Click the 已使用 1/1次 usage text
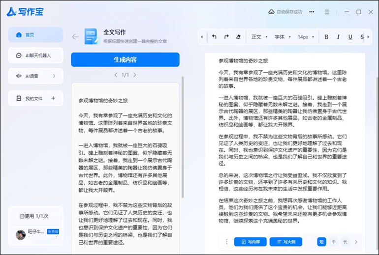 34,216
